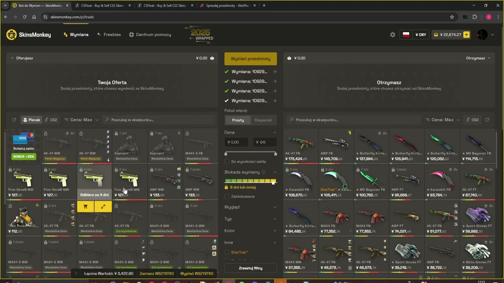Open the browser extensions puzzle icon

click(475, 17)
